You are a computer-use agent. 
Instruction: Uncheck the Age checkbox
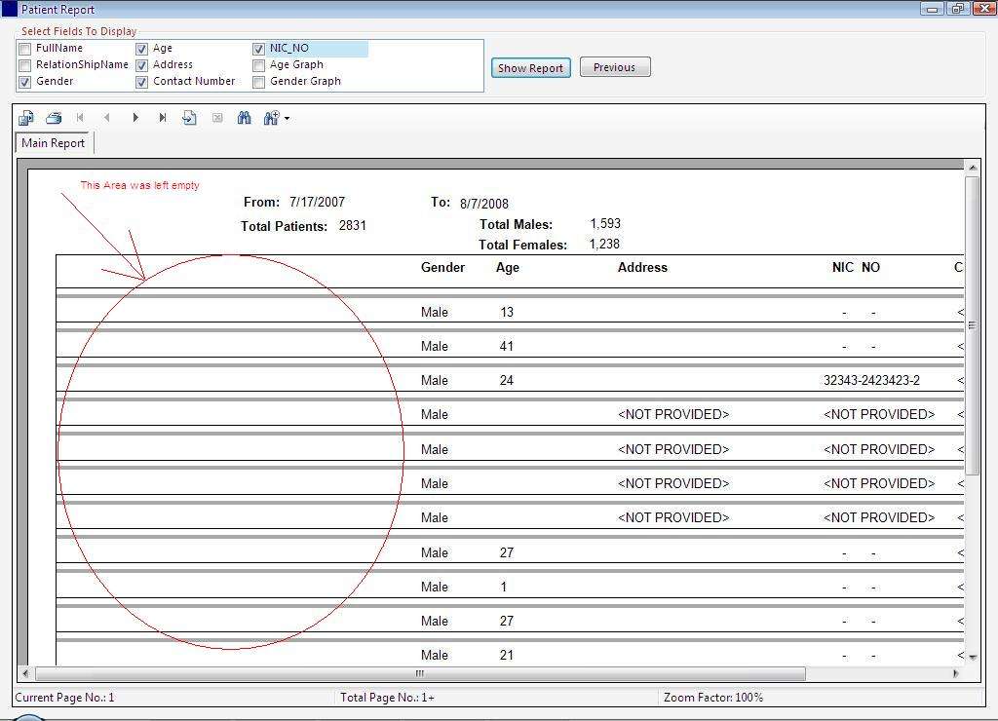142,49
